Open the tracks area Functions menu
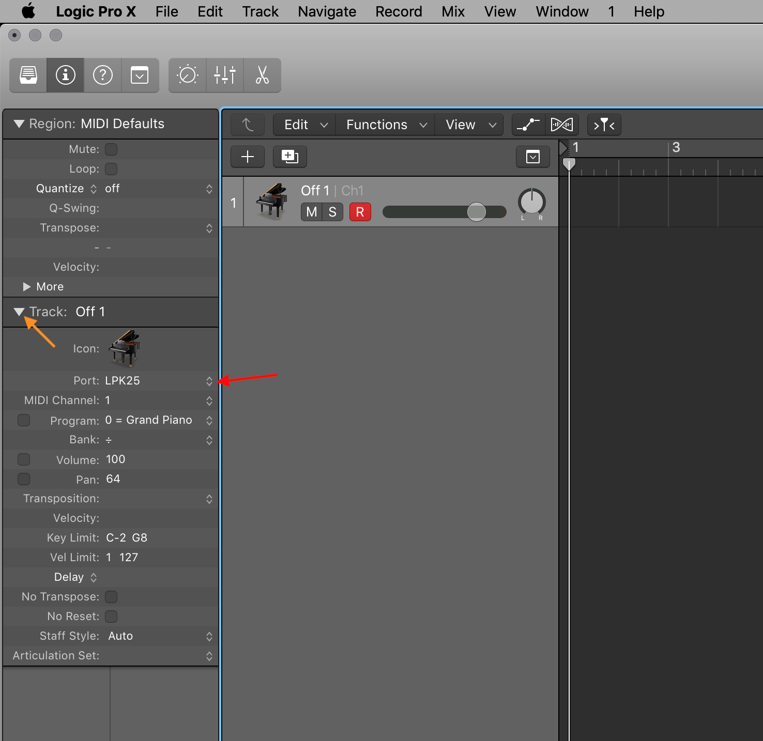Image resolution: width=763 pixels, height=741 pixels. 386,125
